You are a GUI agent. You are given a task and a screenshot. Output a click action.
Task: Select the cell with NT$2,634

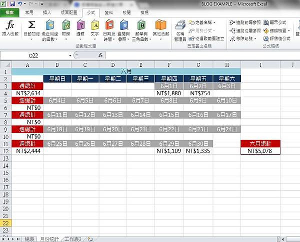tap(27, 93)
